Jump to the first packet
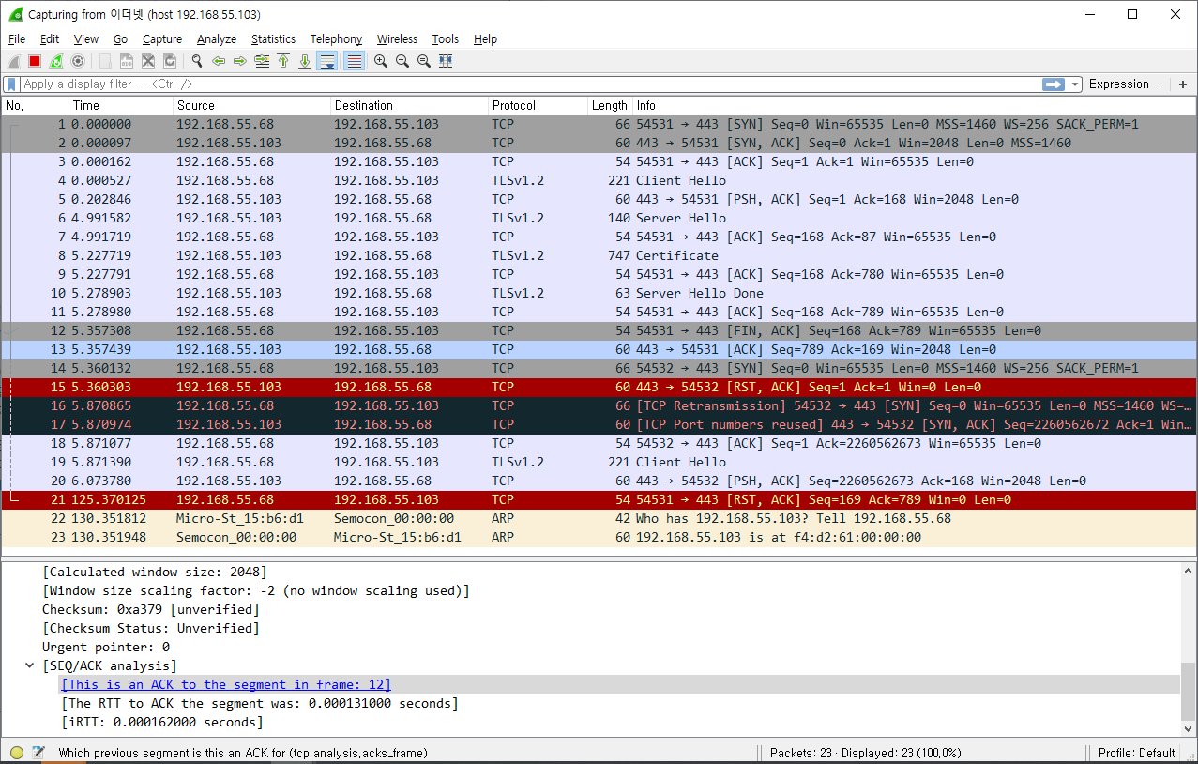The height and width of the screenshot is (764, 1198). click(x=283, y=61)
